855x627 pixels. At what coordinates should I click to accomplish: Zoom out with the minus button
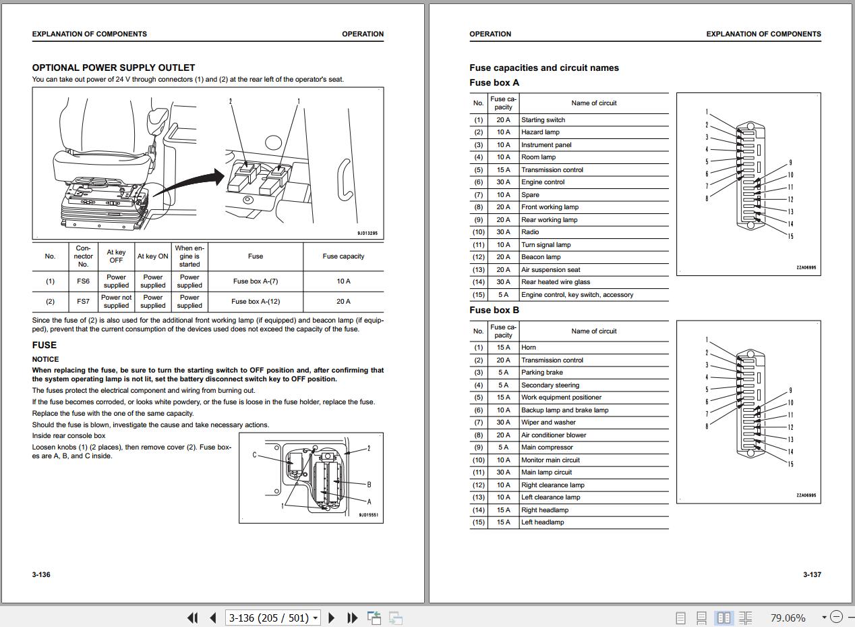(x=836, y=617)
